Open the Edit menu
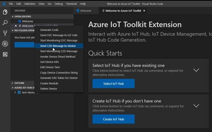The image size is (212, 132). 19,4
